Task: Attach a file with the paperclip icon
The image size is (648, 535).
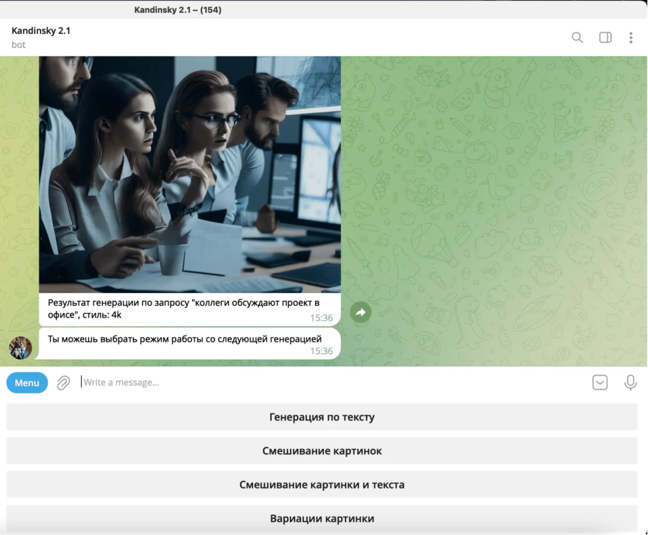Action: (63, 383)
